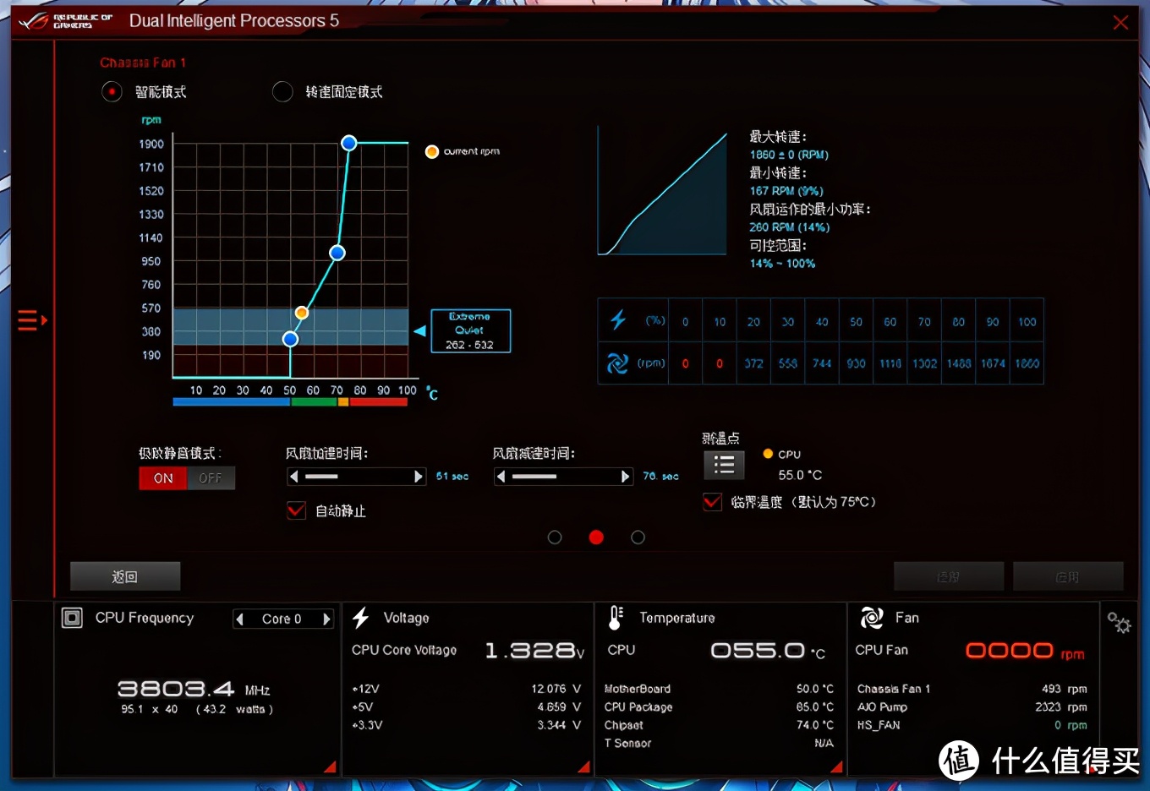Go to the third page dot
This screenshot has height=791, width=1150.
pos(638,537)
